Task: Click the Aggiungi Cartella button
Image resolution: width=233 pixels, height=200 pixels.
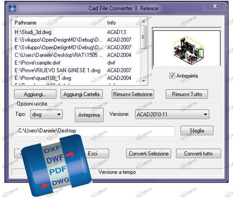Action: point(82,94)
